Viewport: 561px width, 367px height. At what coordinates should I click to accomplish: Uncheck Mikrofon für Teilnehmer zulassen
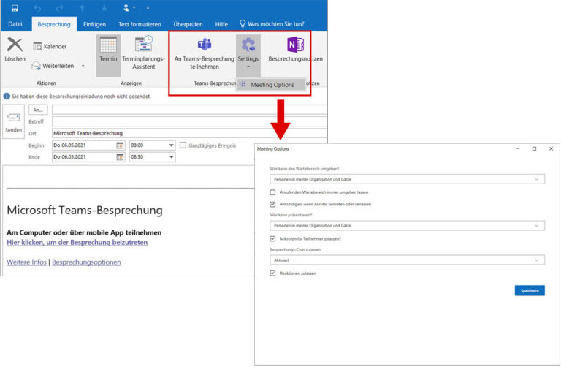[x=272, y=238]
